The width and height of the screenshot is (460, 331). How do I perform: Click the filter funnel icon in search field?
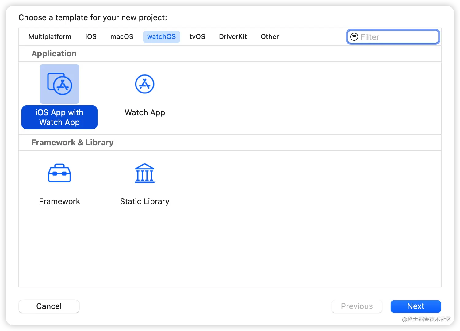pos(354,37)
